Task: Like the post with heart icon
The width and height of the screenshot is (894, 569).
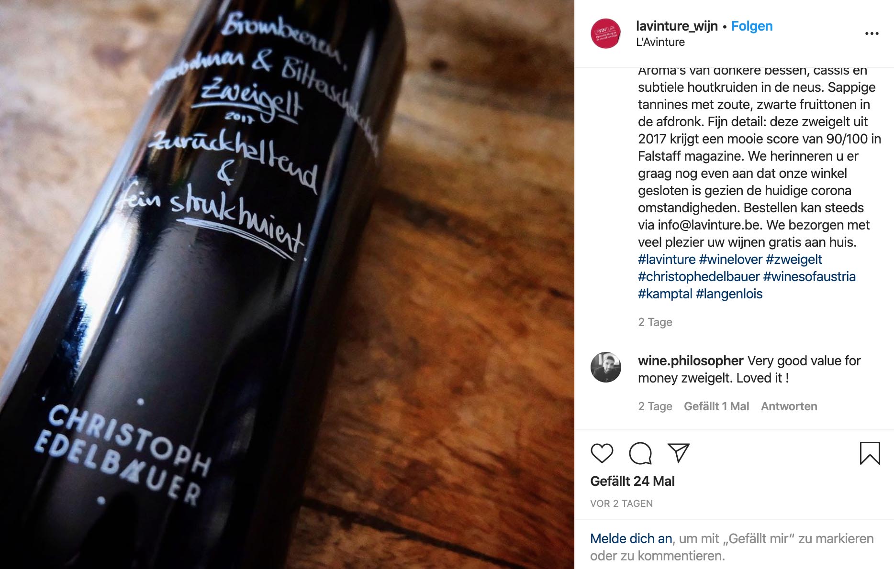Action: click(602, 453)
